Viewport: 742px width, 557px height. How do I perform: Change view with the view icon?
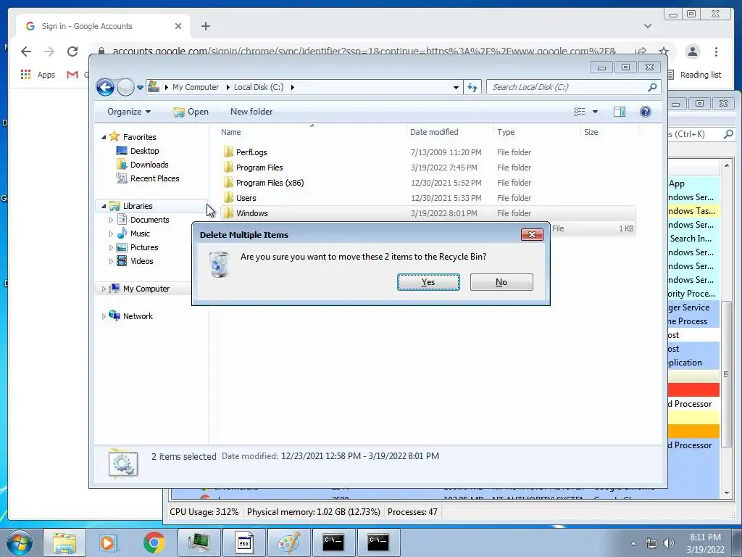click(x=579, y=111)
